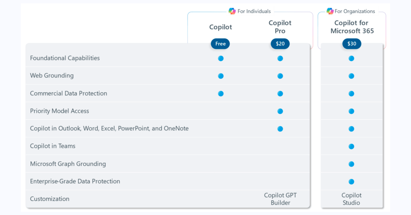Click the Copilot logo beside For Individuals
Image resolution: width=411 pixels, height=215 pixels.
click(232, 11)
